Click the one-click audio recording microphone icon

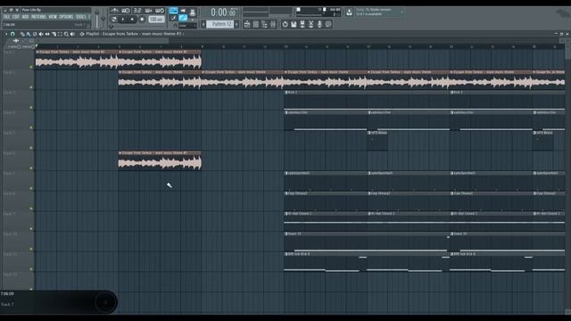pyautogui.click(x=319, y=24)
